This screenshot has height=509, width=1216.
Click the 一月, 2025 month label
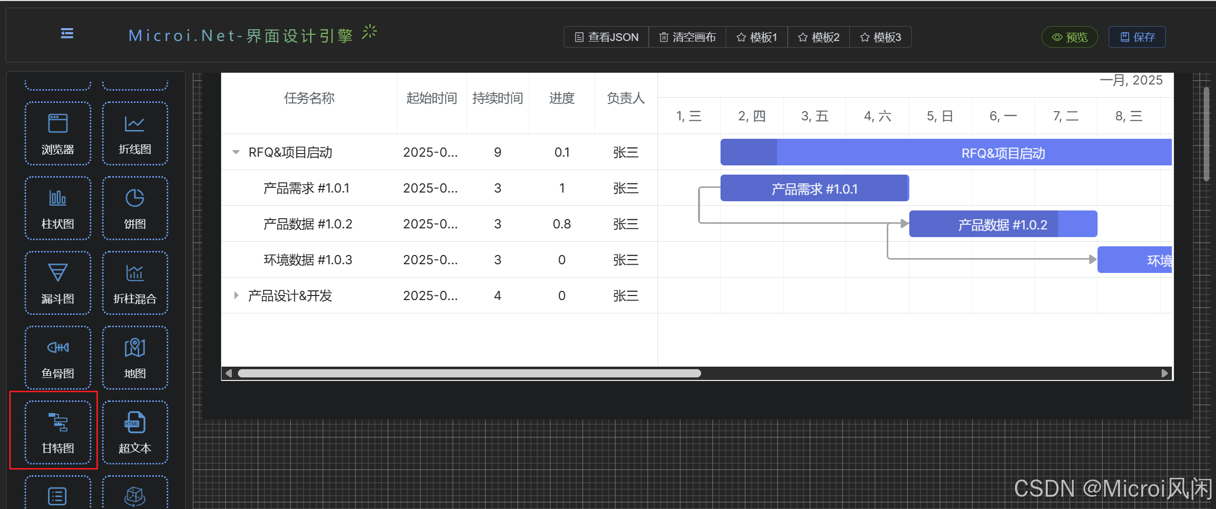coord(1131,80)
